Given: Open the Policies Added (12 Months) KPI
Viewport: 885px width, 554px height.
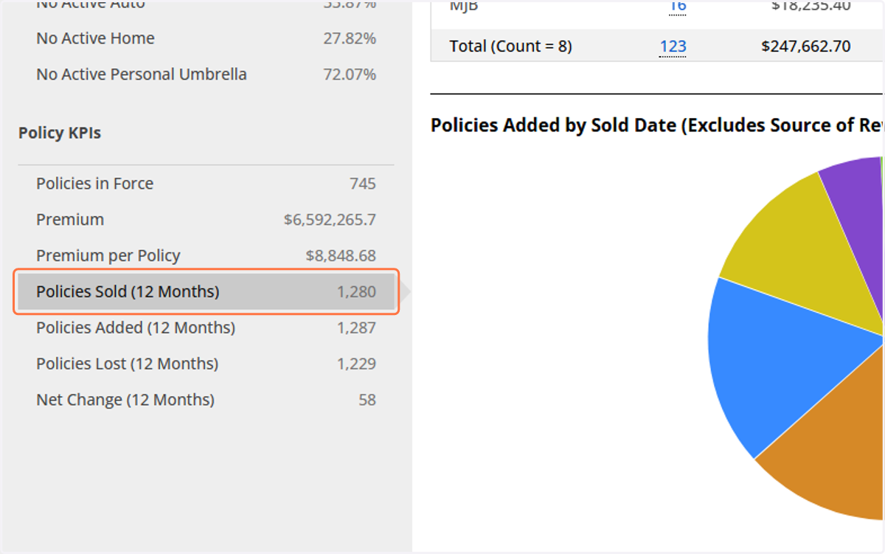Looking at the screenshot, I should point(206,328).
